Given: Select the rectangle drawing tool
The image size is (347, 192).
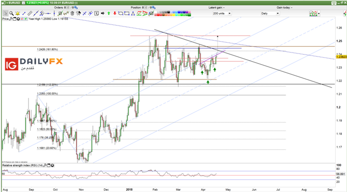Looking at the screenshot, I should [x=127, y=13].
